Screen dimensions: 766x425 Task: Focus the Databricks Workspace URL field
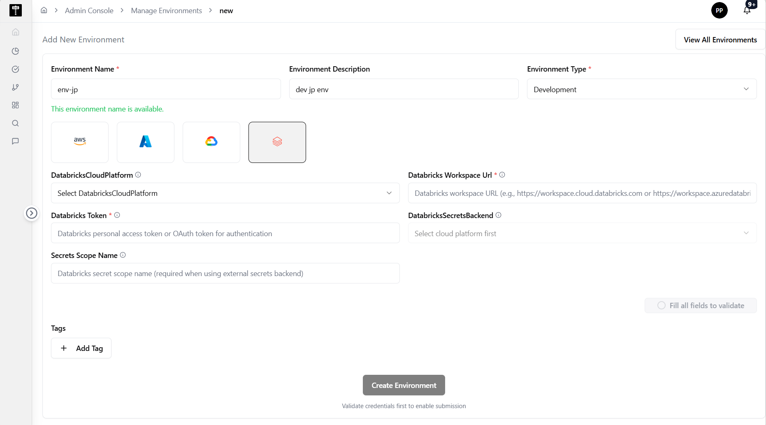click(x=583, y=193)
